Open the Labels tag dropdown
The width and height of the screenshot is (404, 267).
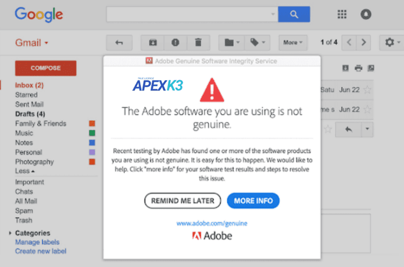click(x=258, y=43)
